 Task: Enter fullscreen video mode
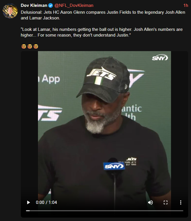[x=166, y=202]
